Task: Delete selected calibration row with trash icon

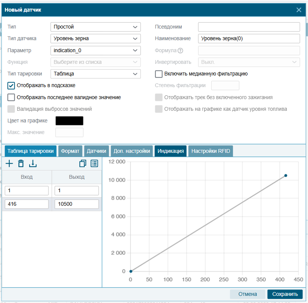Action: (x=21, y=164)
